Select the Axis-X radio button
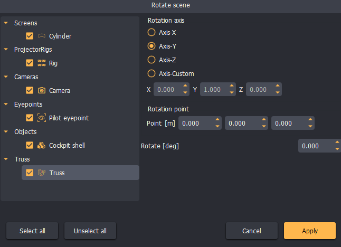This screenshot has width=341, height=247. pos(151,32)
